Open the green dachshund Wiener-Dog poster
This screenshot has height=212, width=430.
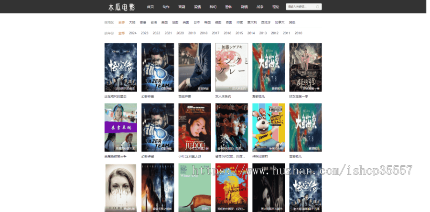[195, 188]
